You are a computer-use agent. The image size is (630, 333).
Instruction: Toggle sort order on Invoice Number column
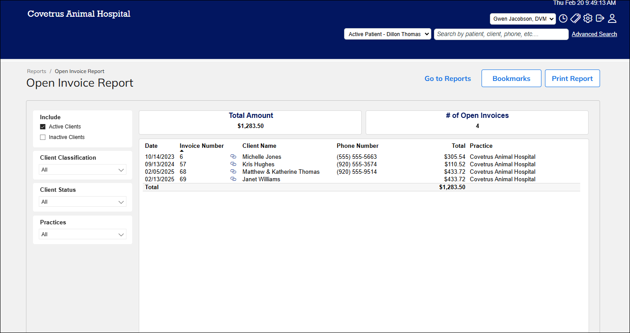pyautogui.click(x=201, y=146)
